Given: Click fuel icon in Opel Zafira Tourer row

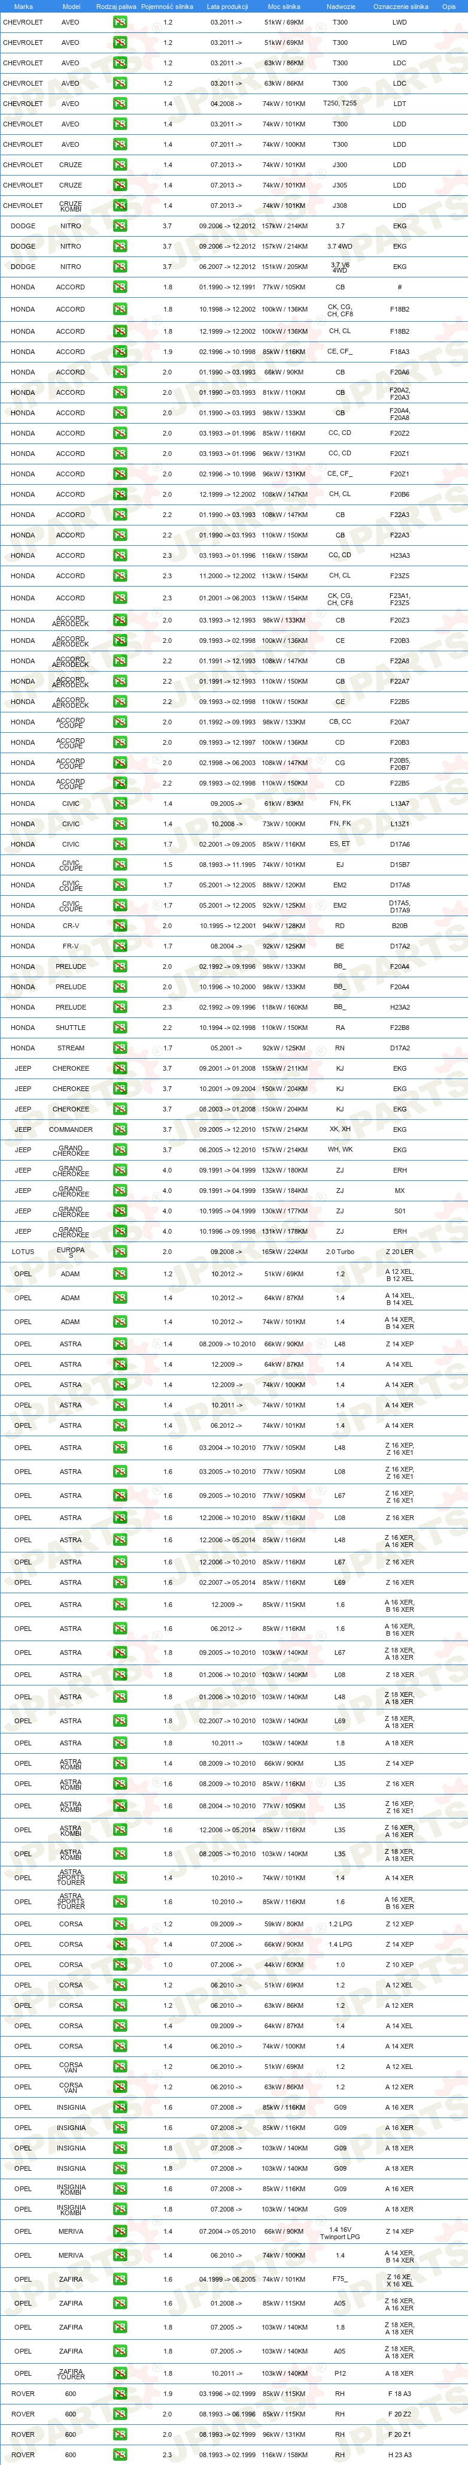Looking at the screenshot, I should point(119,2373).
